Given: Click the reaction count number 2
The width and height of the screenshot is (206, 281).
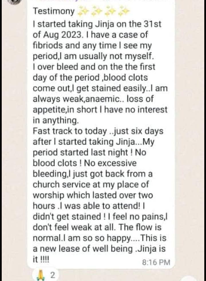Looking at the screenshot, I should coord(52,275).
